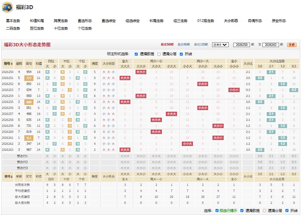
Task: Click the top 大小比走势 column header
Action: pyautogui.click(x=277, y=61)
